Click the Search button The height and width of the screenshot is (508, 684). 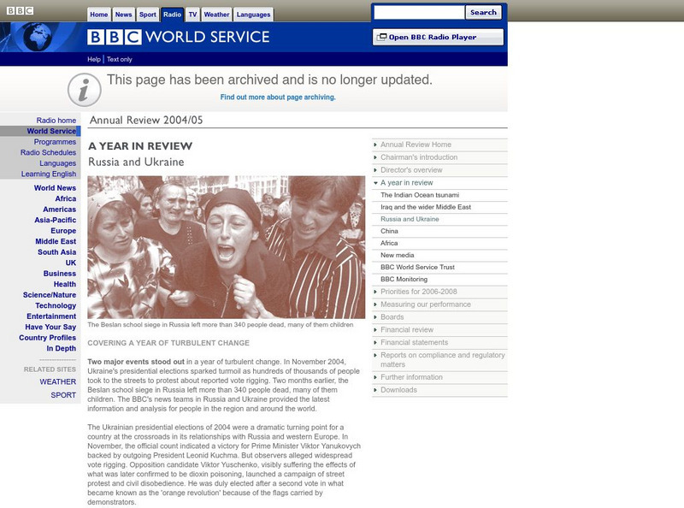(483, 12)
